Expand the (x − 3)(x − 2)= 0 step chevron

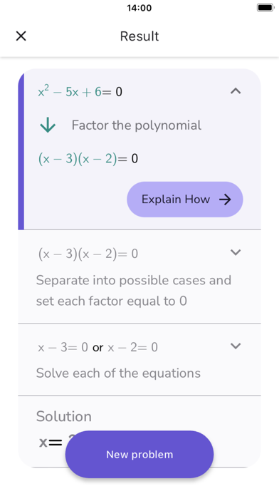click(x=236, y=252)
